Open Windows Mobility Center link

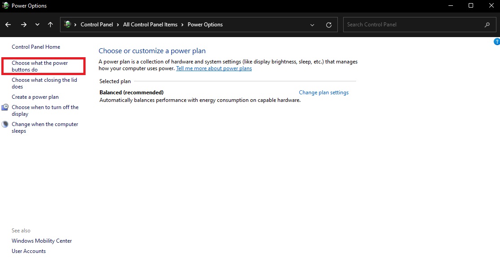coord(42,241)
